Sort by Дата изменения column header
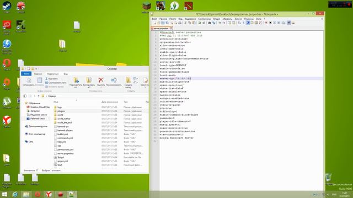The width and height of the screenshot is (353, 198). (x=110, y=102)
